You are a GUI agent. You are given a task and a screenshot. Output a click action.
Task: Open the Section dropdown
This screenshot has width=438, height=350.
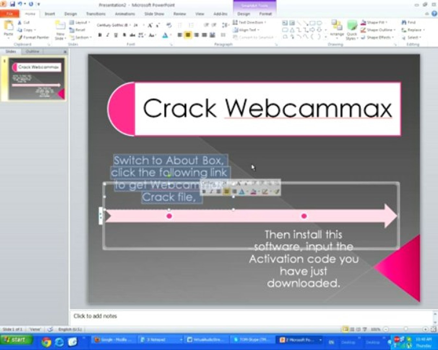tap(81, 37)
